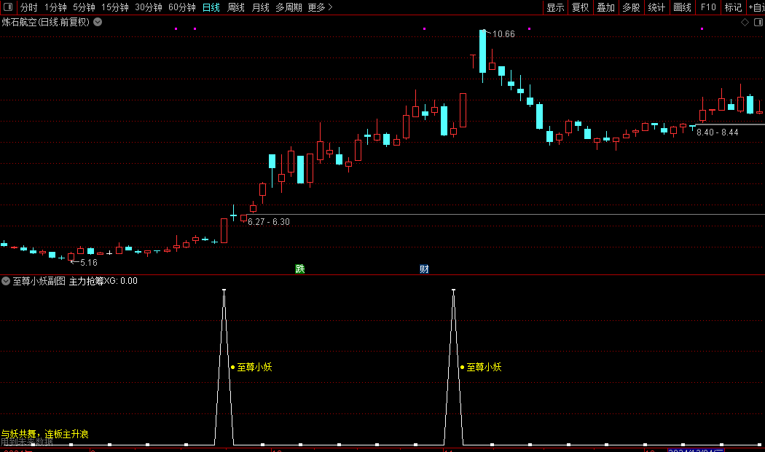Image resolution: width=765 pixels, height=452 pixels.
Task: Select the 30分钟 period
Action: tap(149, 7)
